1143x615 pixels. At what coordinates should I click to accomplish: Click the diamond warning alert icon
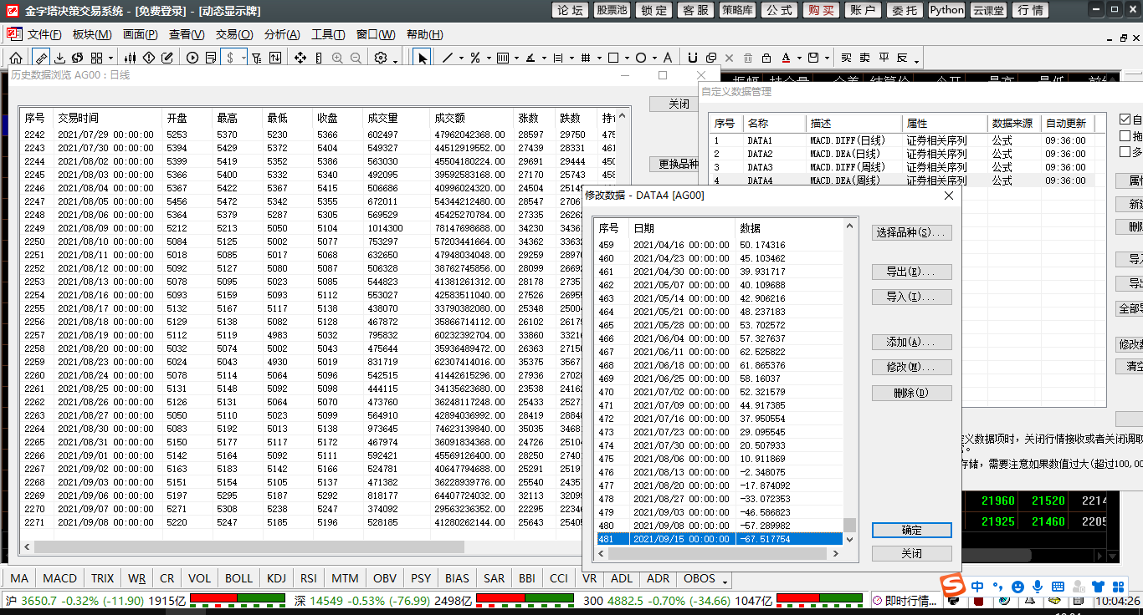(149, 58)
